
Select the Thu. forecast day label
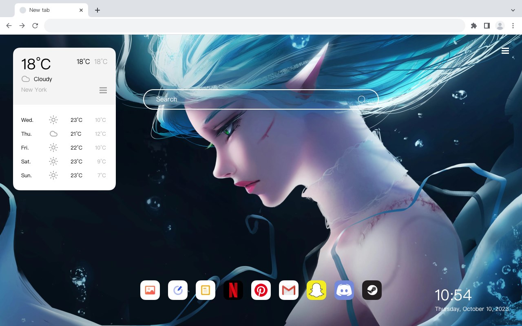click(27, 134)
